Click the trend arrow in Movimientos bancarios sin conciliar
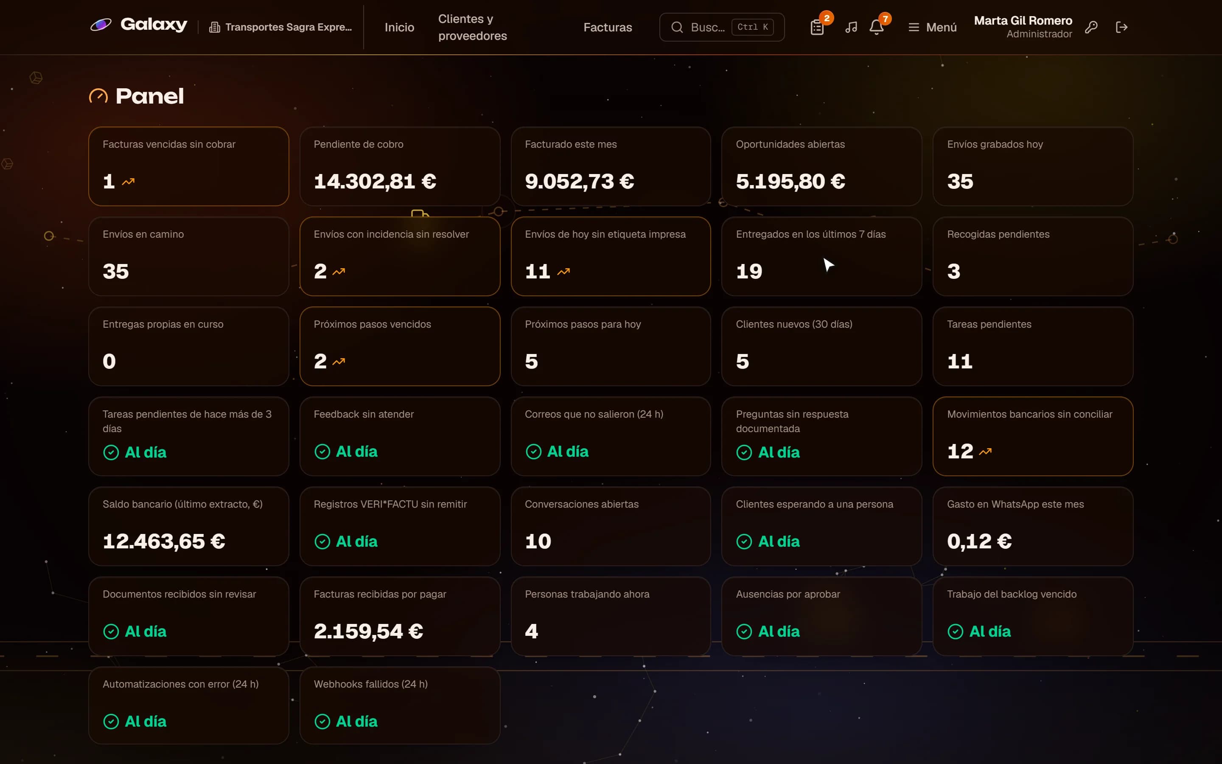The width and height of the screenshot is (1222, 764). pyautogui.click(x=985, y=451)
